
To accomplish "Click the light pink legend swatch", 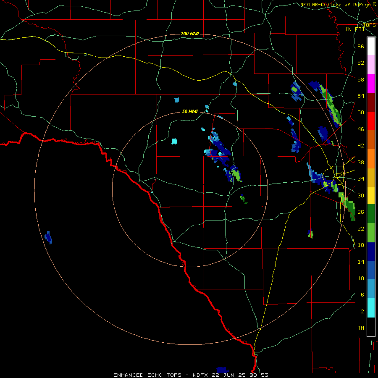I will pos(371,65).
